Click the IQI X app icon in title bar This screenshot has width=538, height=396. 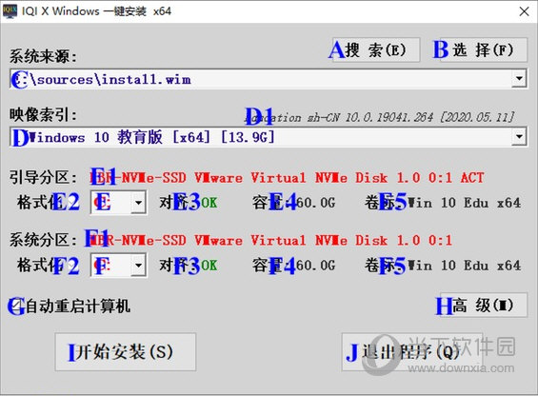(x=10, y=11)
